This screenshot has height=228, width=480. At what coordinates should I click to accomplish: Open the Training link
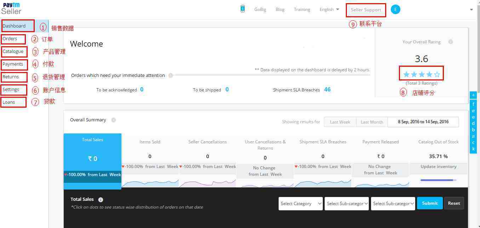[x=302, y=10]
